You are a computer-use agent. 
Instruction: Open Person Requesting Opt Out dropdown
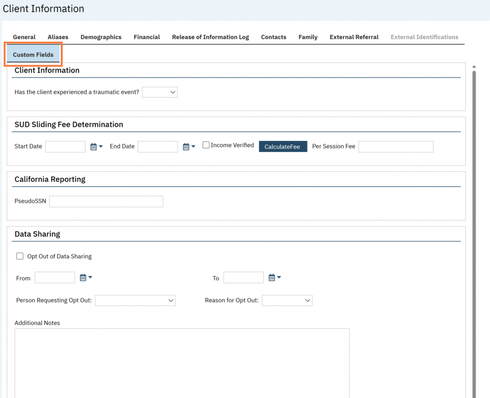(135, 300)
